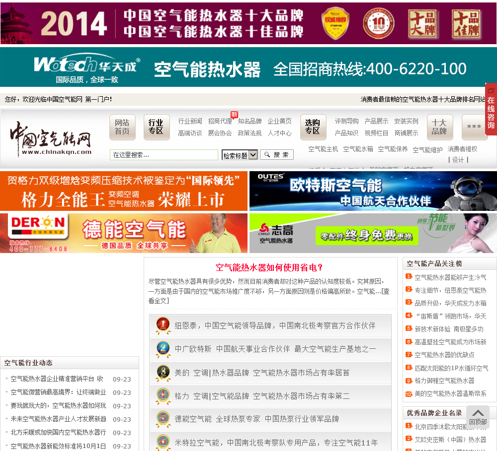Open the 企业黄页 link
This screenshot has width=497, height=451.
point(279,121)
